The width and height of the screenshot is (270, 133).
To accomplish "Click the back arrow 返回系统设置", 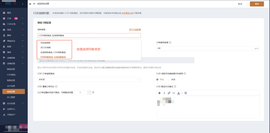I will (35, 4).
